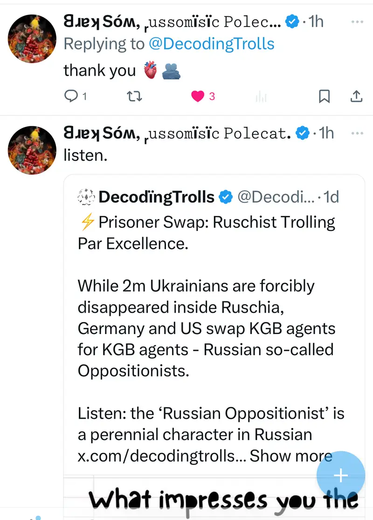Open the x.com/decodingtrolls link
Screen dimensions: 373x520
tap(161, 456)
